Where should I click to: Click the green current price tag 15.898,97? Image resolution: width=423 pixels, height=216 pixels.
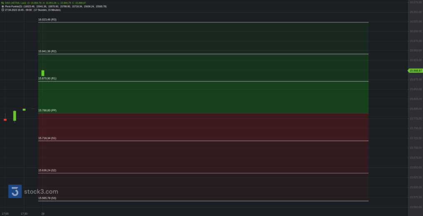click(x=415, y=71)
